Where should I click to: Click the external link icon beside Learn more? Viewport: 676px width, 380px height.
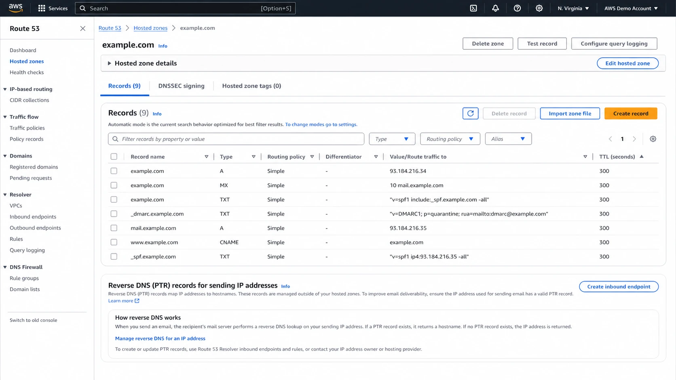click(x=137, y=301)
